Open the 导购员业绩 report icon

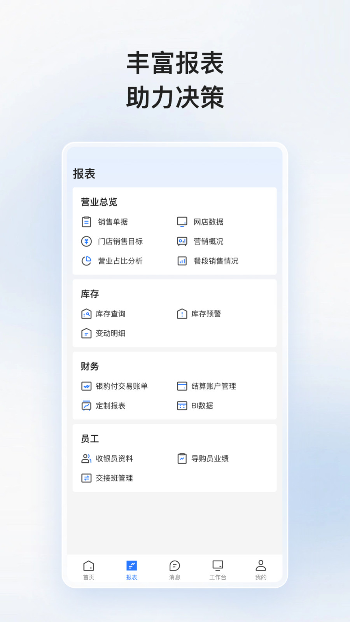(x=182, y=459)
